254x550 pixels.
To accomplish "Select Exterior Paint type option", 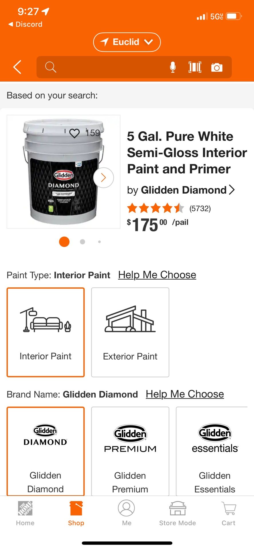I will point(130,332).
